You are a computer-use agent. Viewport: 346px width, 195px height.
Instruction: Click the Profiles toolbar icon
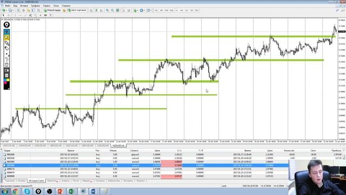10,10
